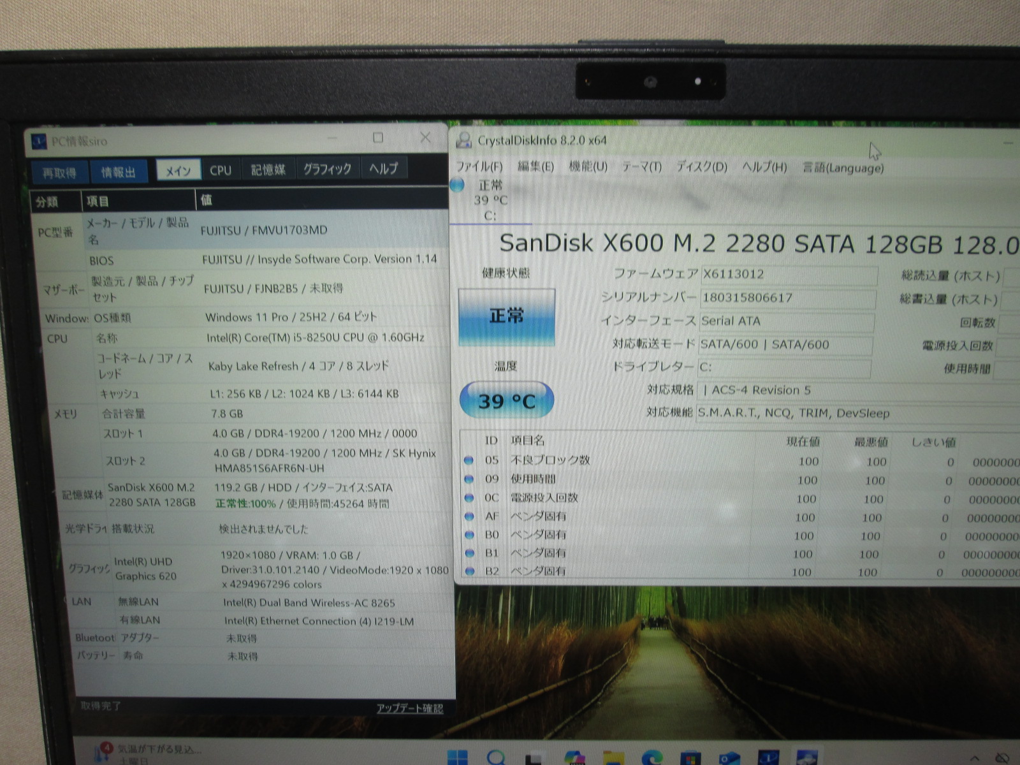Click the interface field Serial ATA
Screen dimensions: 1020x765
(787, 321)
